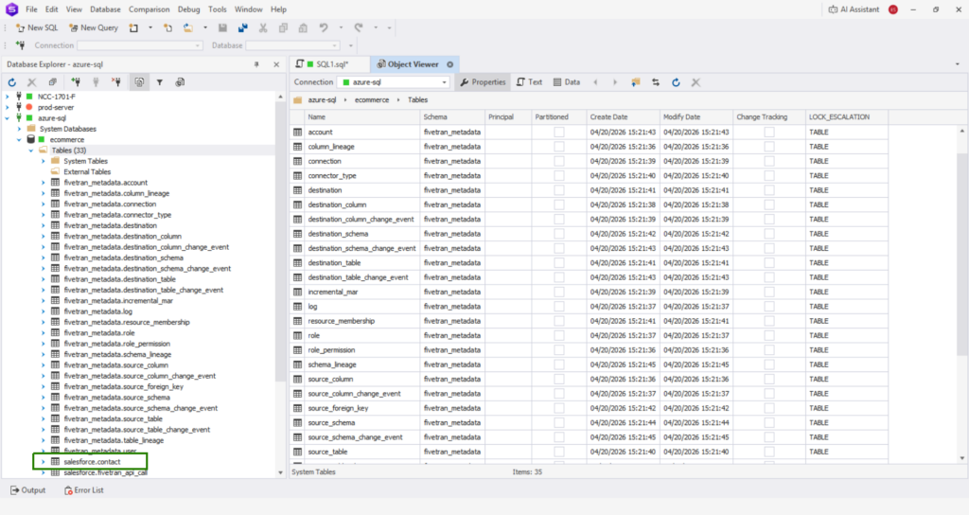Open the AI Assistant panel
The height and width of the screenshot is (515, 969).
848,9
